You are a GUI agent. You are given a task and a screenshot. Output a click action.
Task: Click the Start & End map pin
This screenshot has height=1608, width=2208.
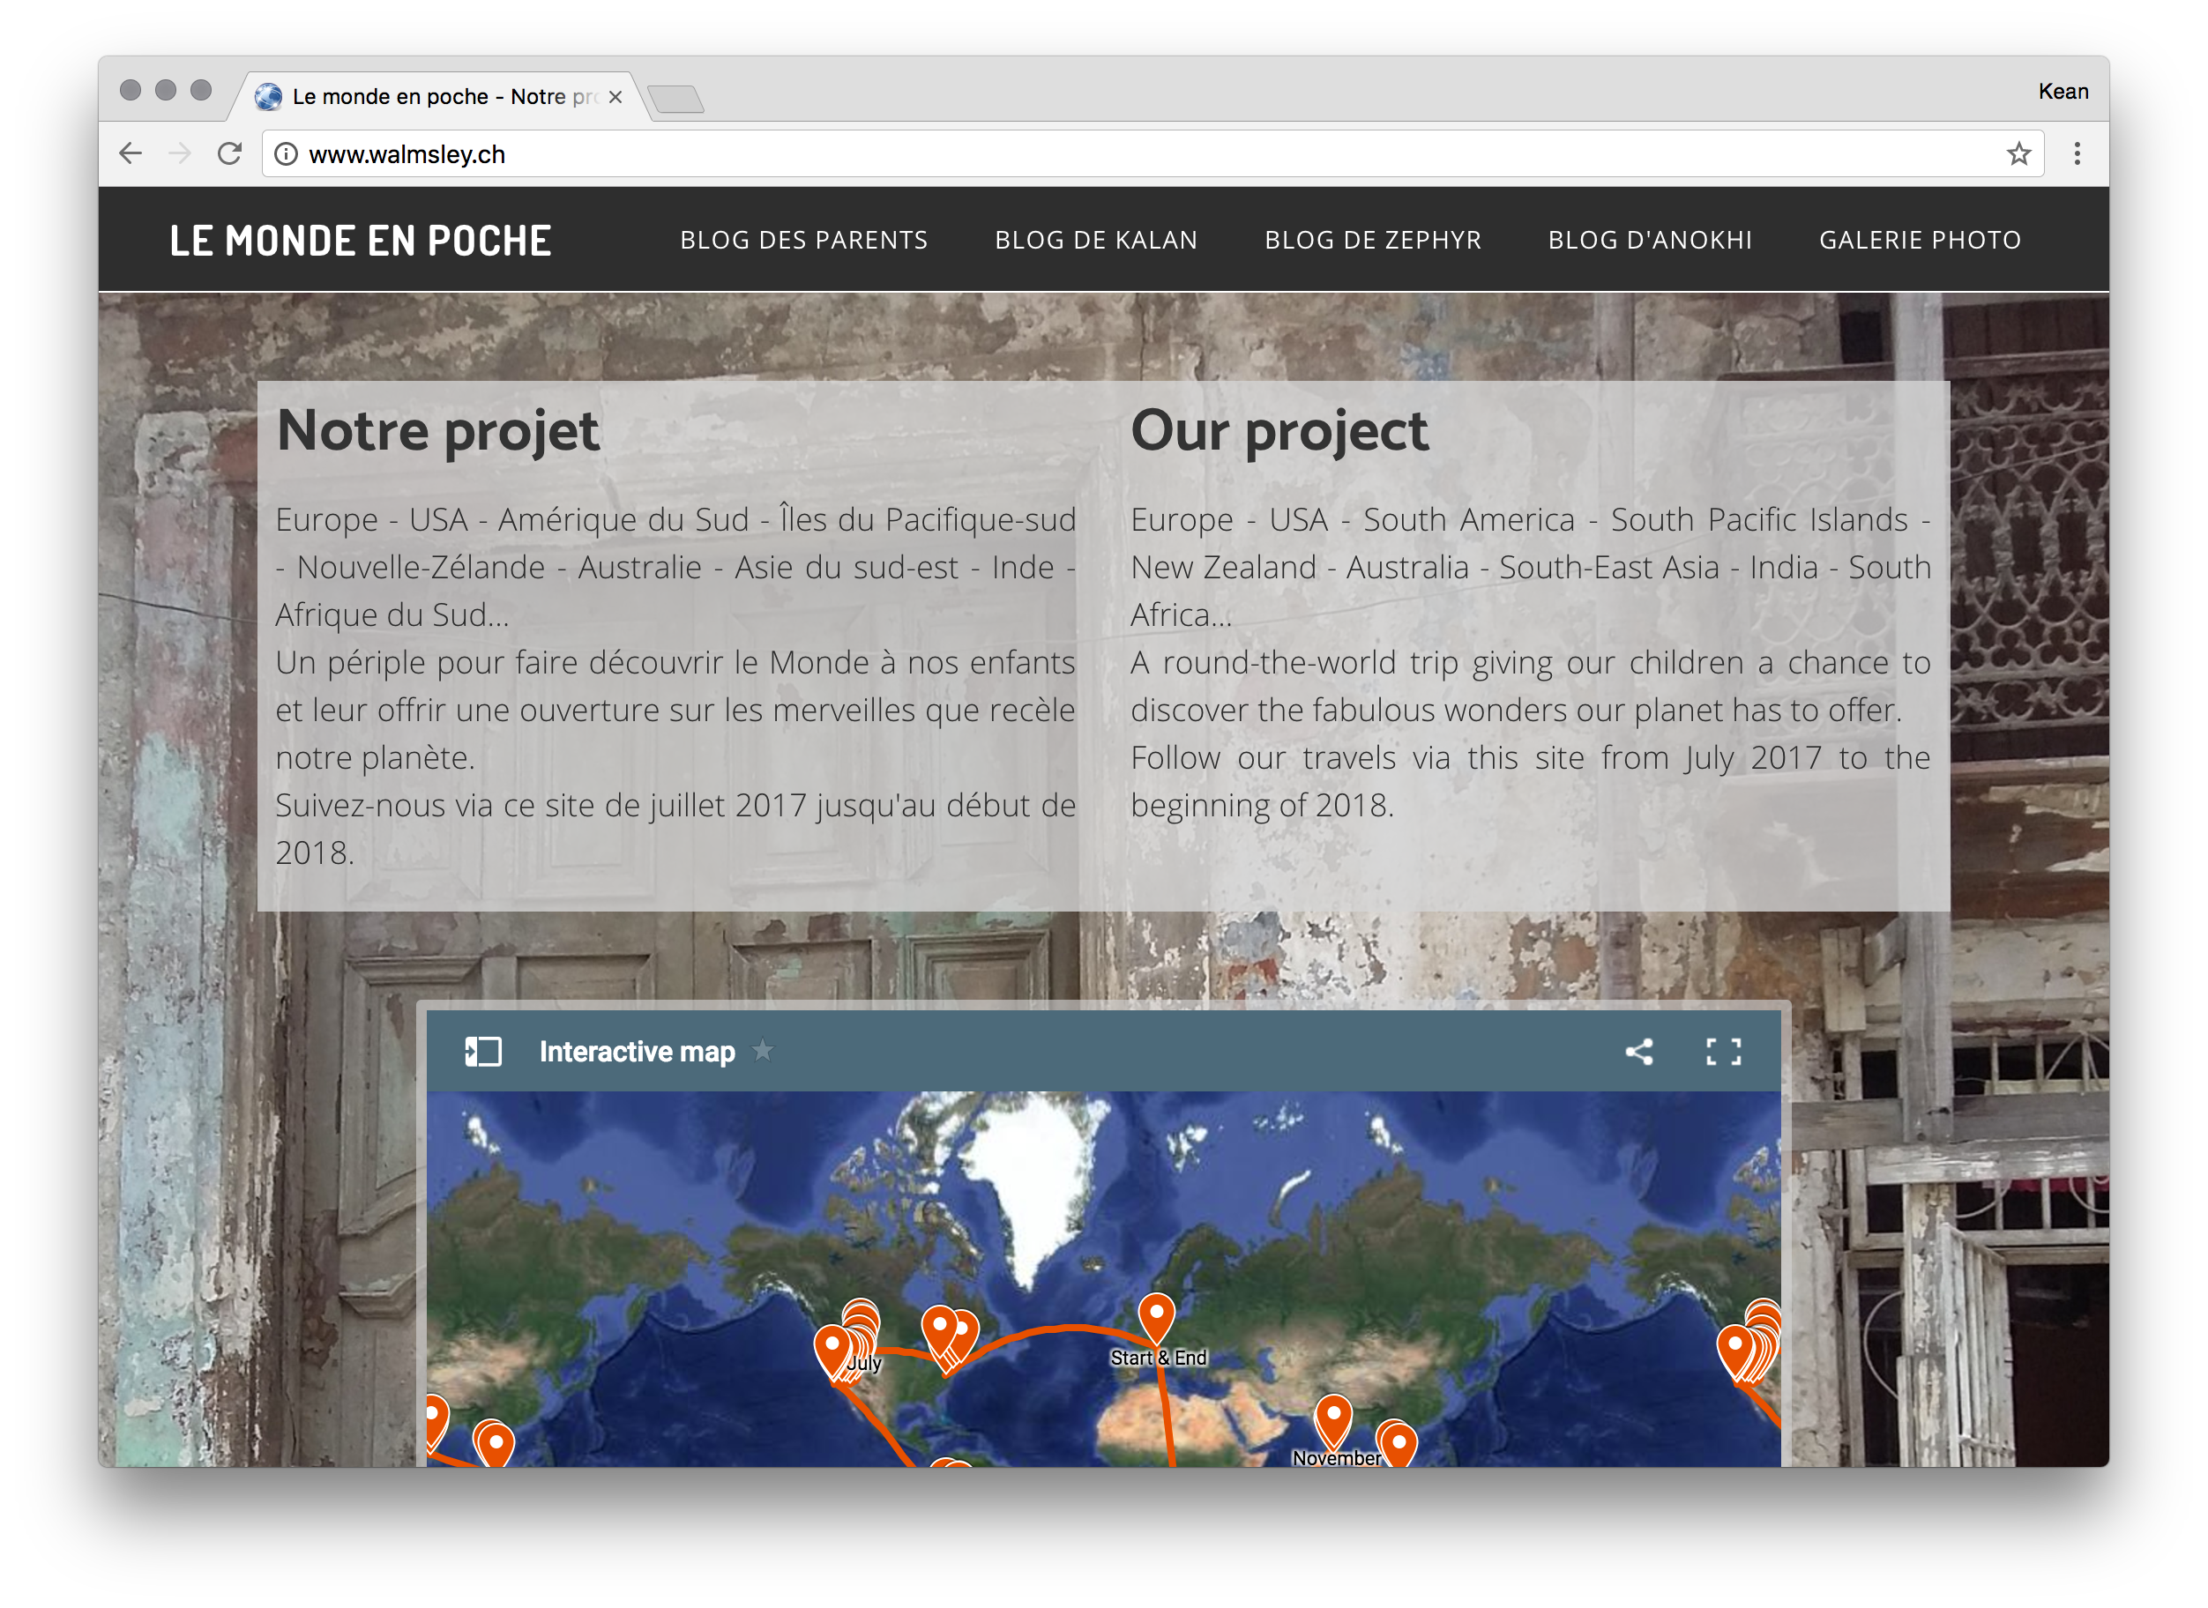(1157, 1314)
